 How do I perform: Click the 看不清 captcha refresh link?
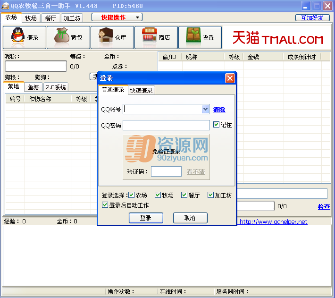(196, 171)
